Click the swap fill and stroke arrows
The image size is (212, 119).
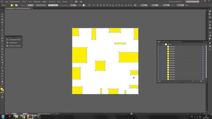tap(3, 87)
